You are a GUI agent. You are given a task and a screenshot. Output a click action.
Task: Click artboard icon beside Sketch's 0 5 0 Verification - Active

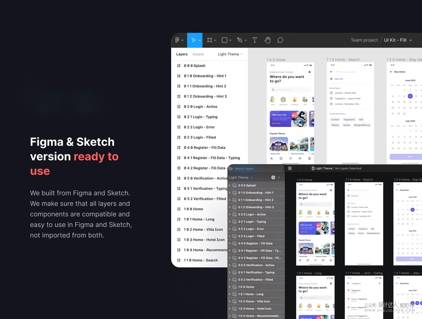click(x=234, y=265)
